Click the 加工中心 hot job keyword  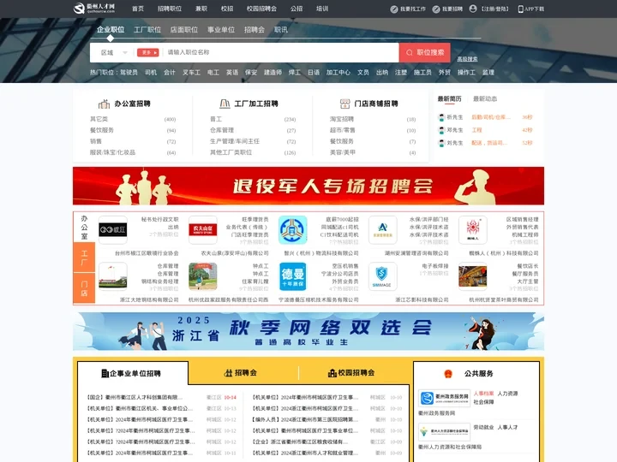(x=338, y=72)
